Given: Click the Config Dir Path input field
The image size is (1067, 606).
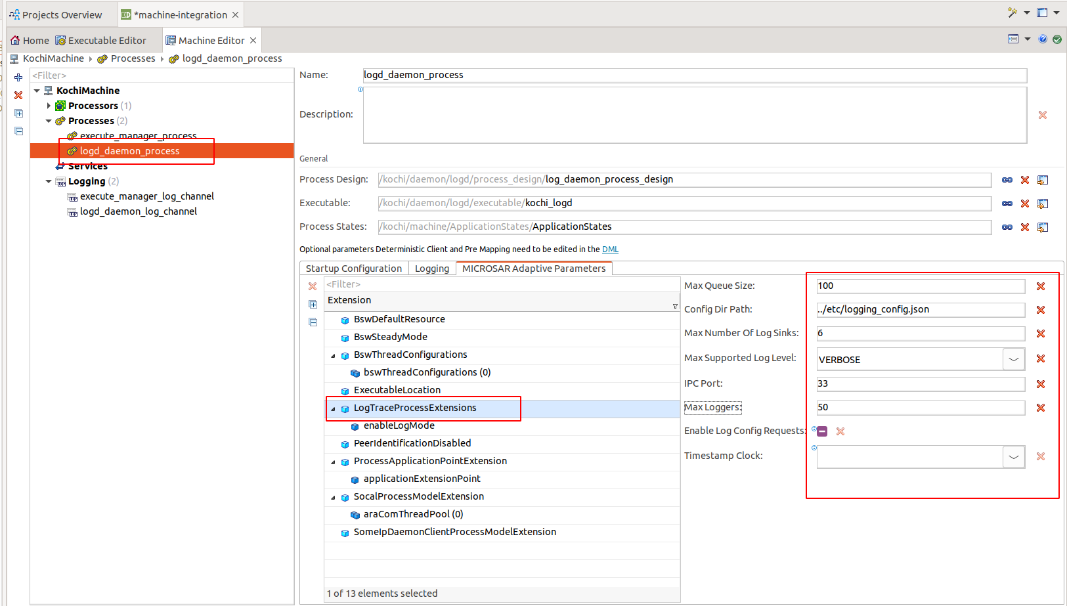Looking at the screenshot, I should 921,310.
